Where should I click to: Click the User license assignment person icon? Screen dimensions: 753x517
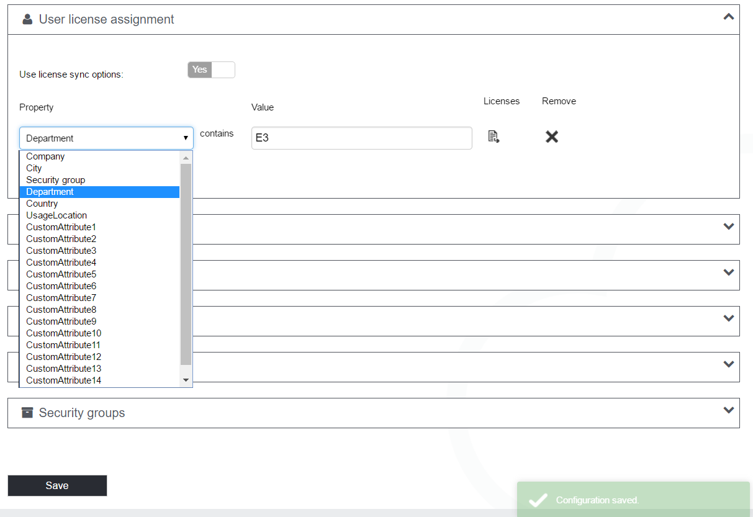27,20
